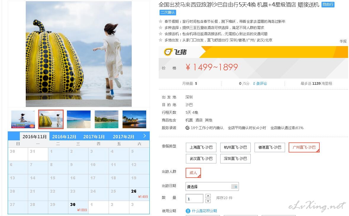Click the 自由行 blue tag badge
Image resolution: width=349 pixels, height=216 pixels.
click(328, 4)
